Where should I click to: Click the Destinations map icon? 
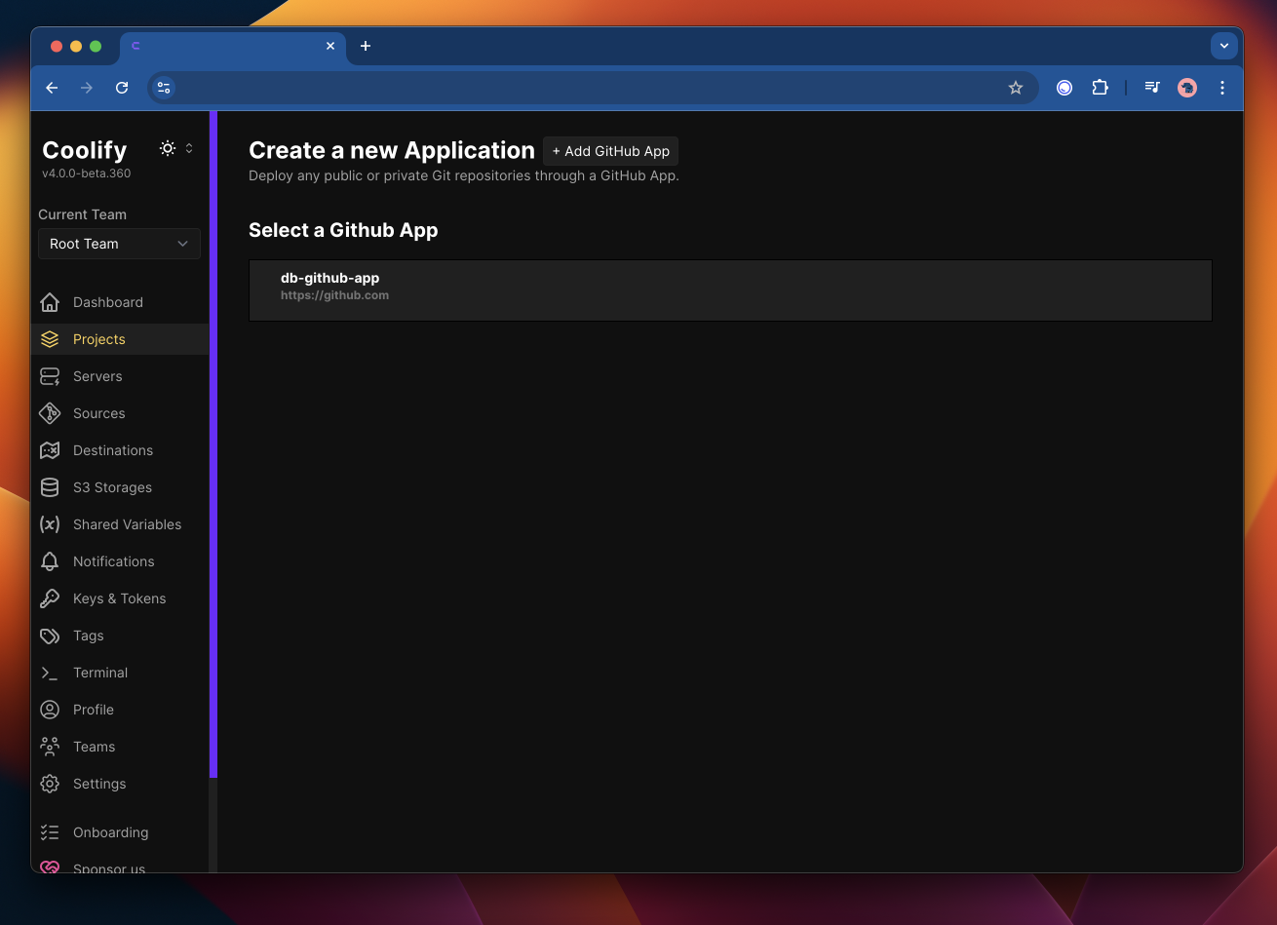click(x=50, y=450)
